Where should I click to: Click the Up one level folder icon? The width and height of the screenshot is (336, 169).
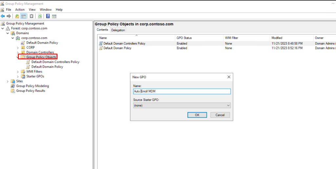tap(17, 16)
